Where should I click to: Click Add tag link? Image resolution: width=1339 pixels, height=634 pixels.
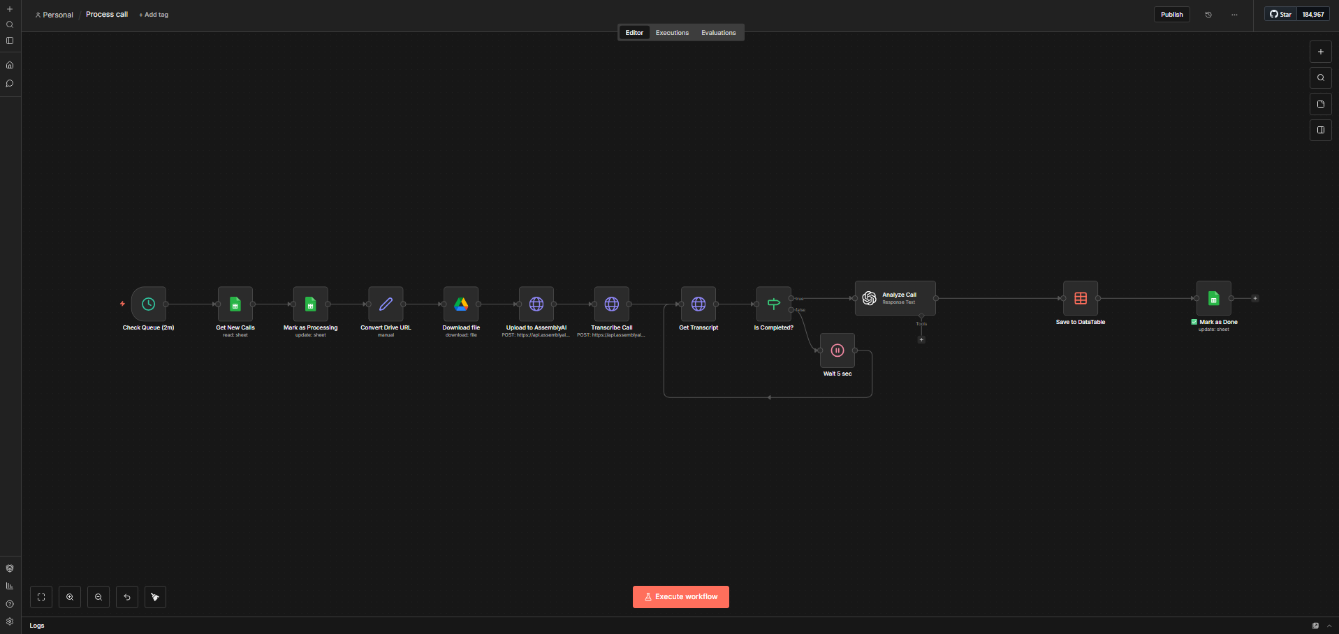pyautogui.click(x=154, y=15)
